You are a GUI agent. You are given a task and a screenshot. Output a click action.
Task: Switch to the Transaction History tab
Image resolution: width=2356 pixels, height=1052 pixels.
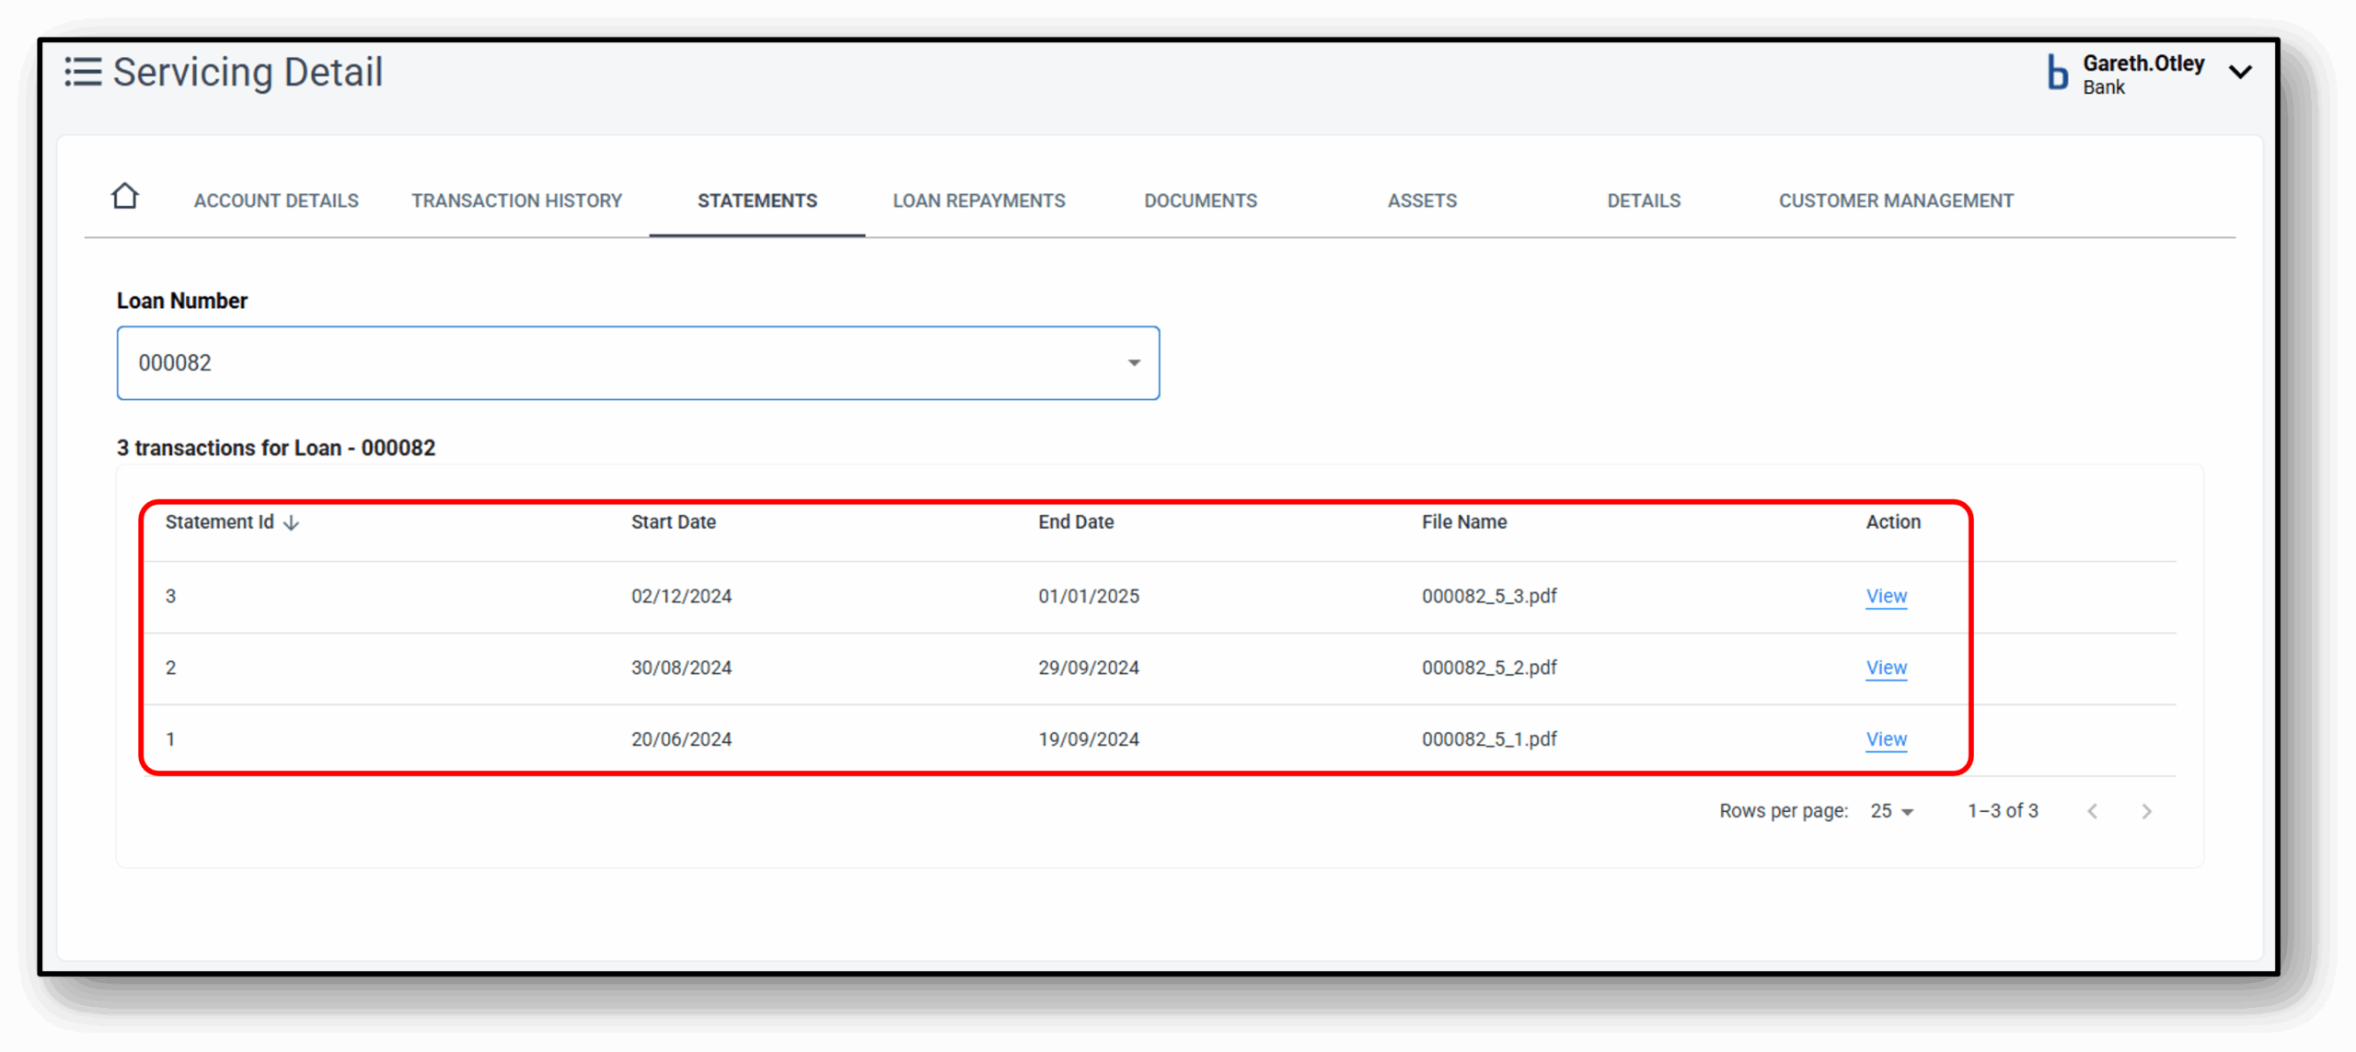click(517, 200)
